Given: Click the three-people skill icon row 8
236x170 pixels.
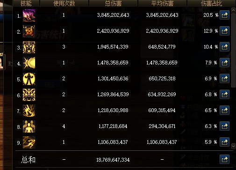Looking at the screenshot, I should click(29, 127).
